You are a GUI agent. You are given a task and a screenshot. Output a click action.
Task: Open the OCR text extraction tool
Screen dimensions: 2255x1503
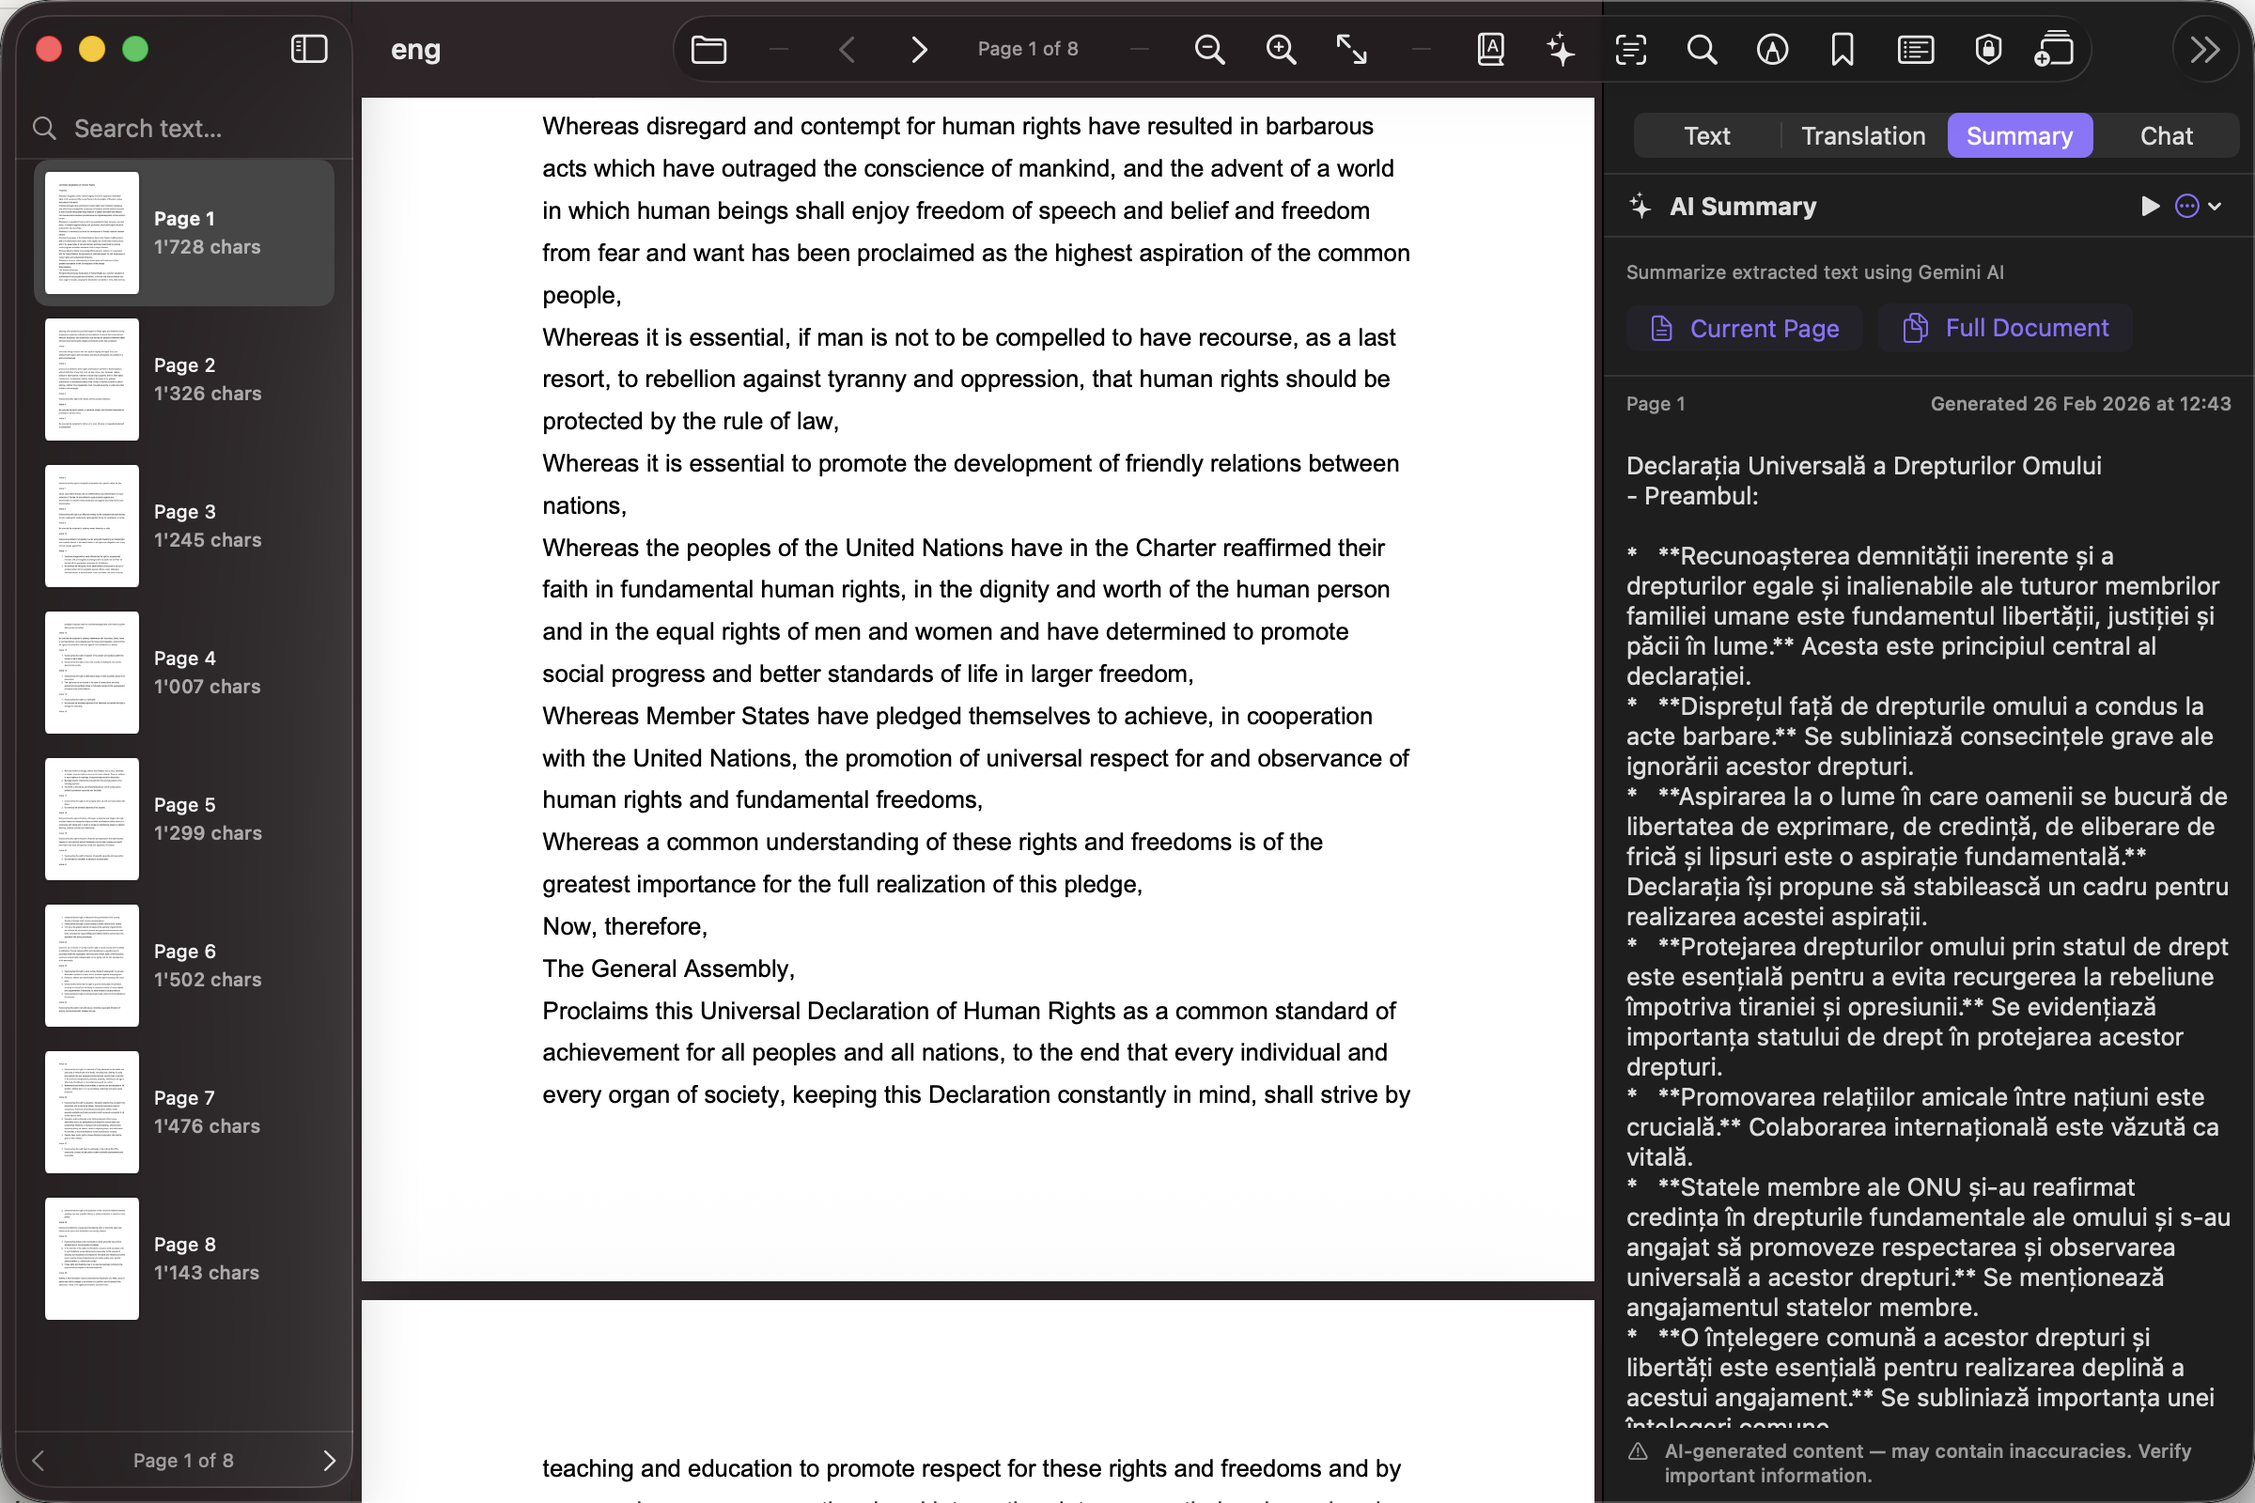1630,49
